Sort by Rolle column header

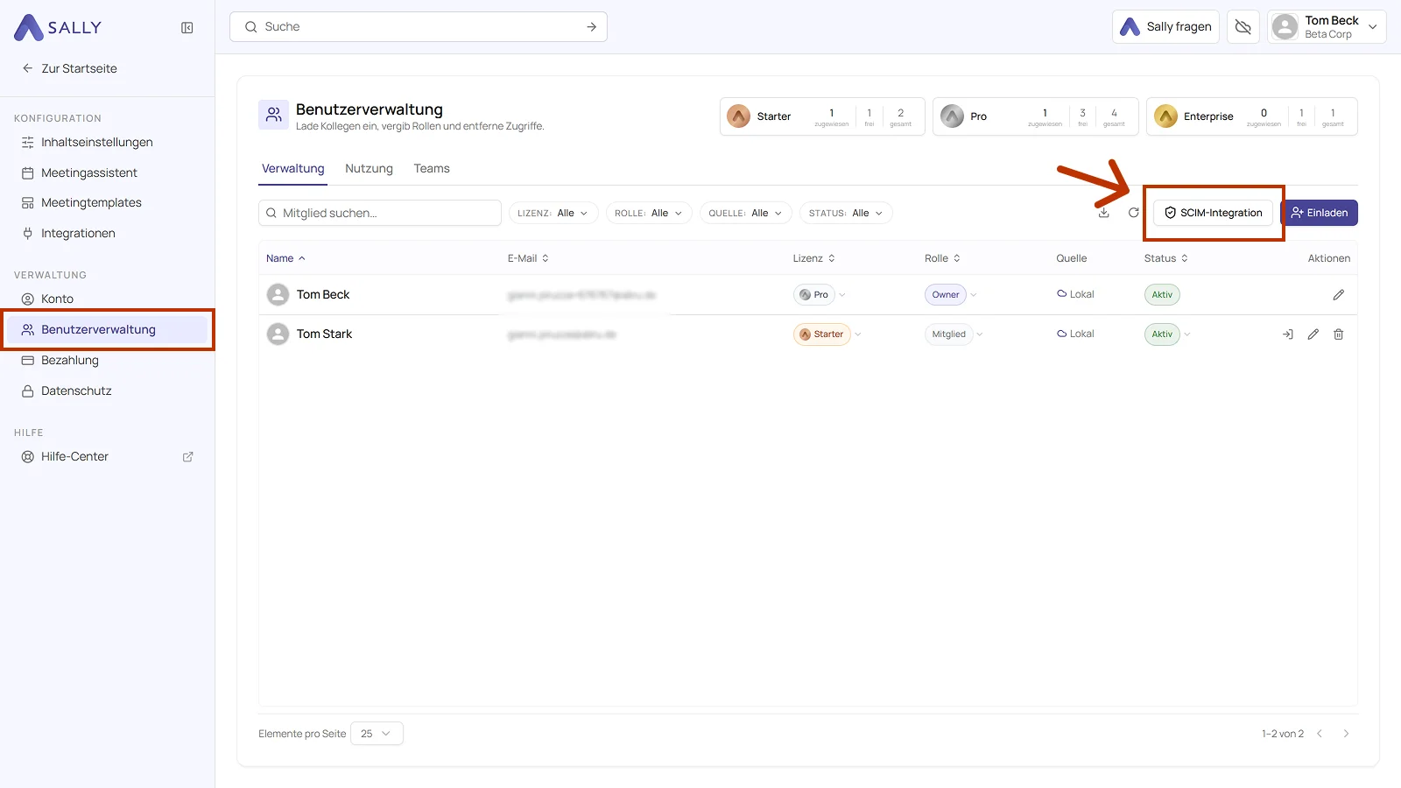943,258
